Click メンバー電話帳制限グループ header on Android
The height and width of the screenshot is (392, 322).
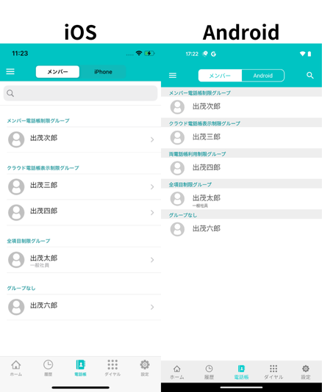click(199, 92)
